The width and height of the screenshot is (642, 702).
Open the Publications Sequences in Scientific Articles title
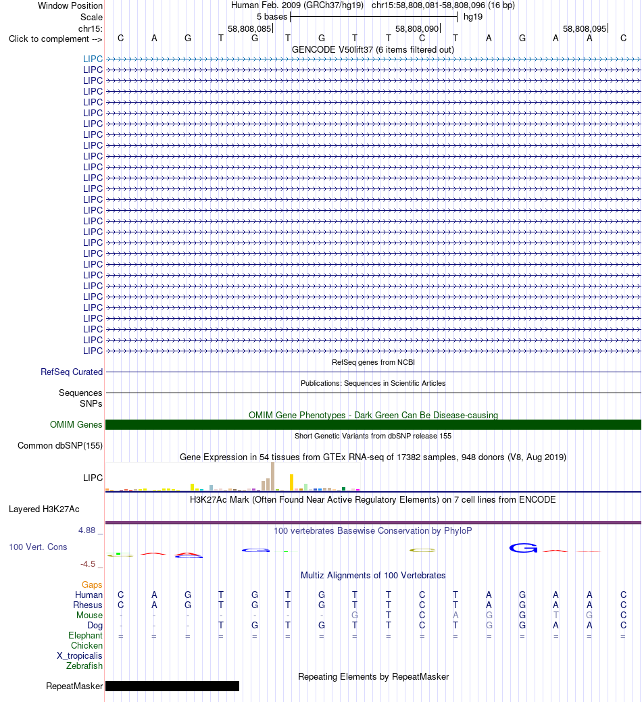373,383
